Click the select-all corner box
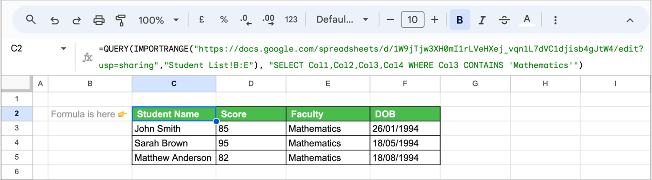Viewport: 652px width, 180px height. tap(17, 84)
